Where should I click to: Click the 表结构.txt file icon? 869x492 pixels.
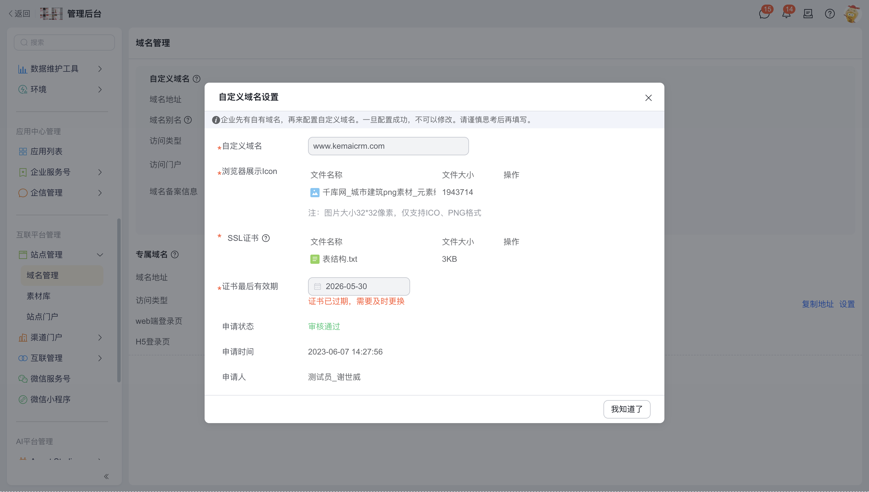coord(315,259)
